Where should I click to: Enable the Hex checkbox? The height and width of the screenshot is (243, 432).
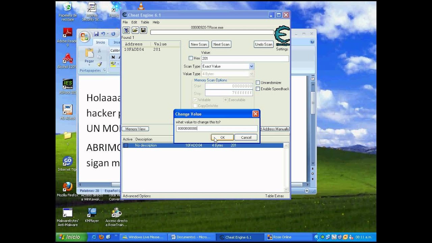(191, 58)
